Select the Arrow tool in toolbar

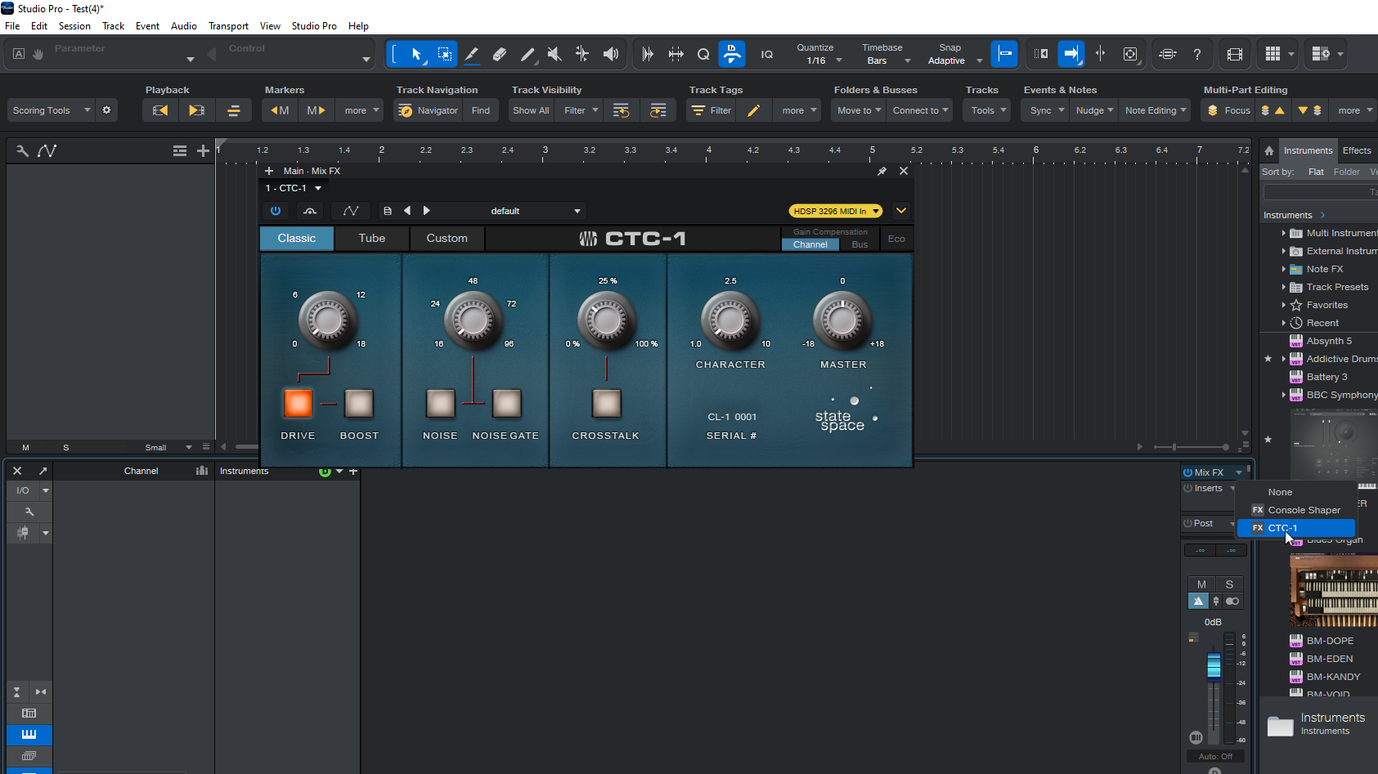click(416, 54)
